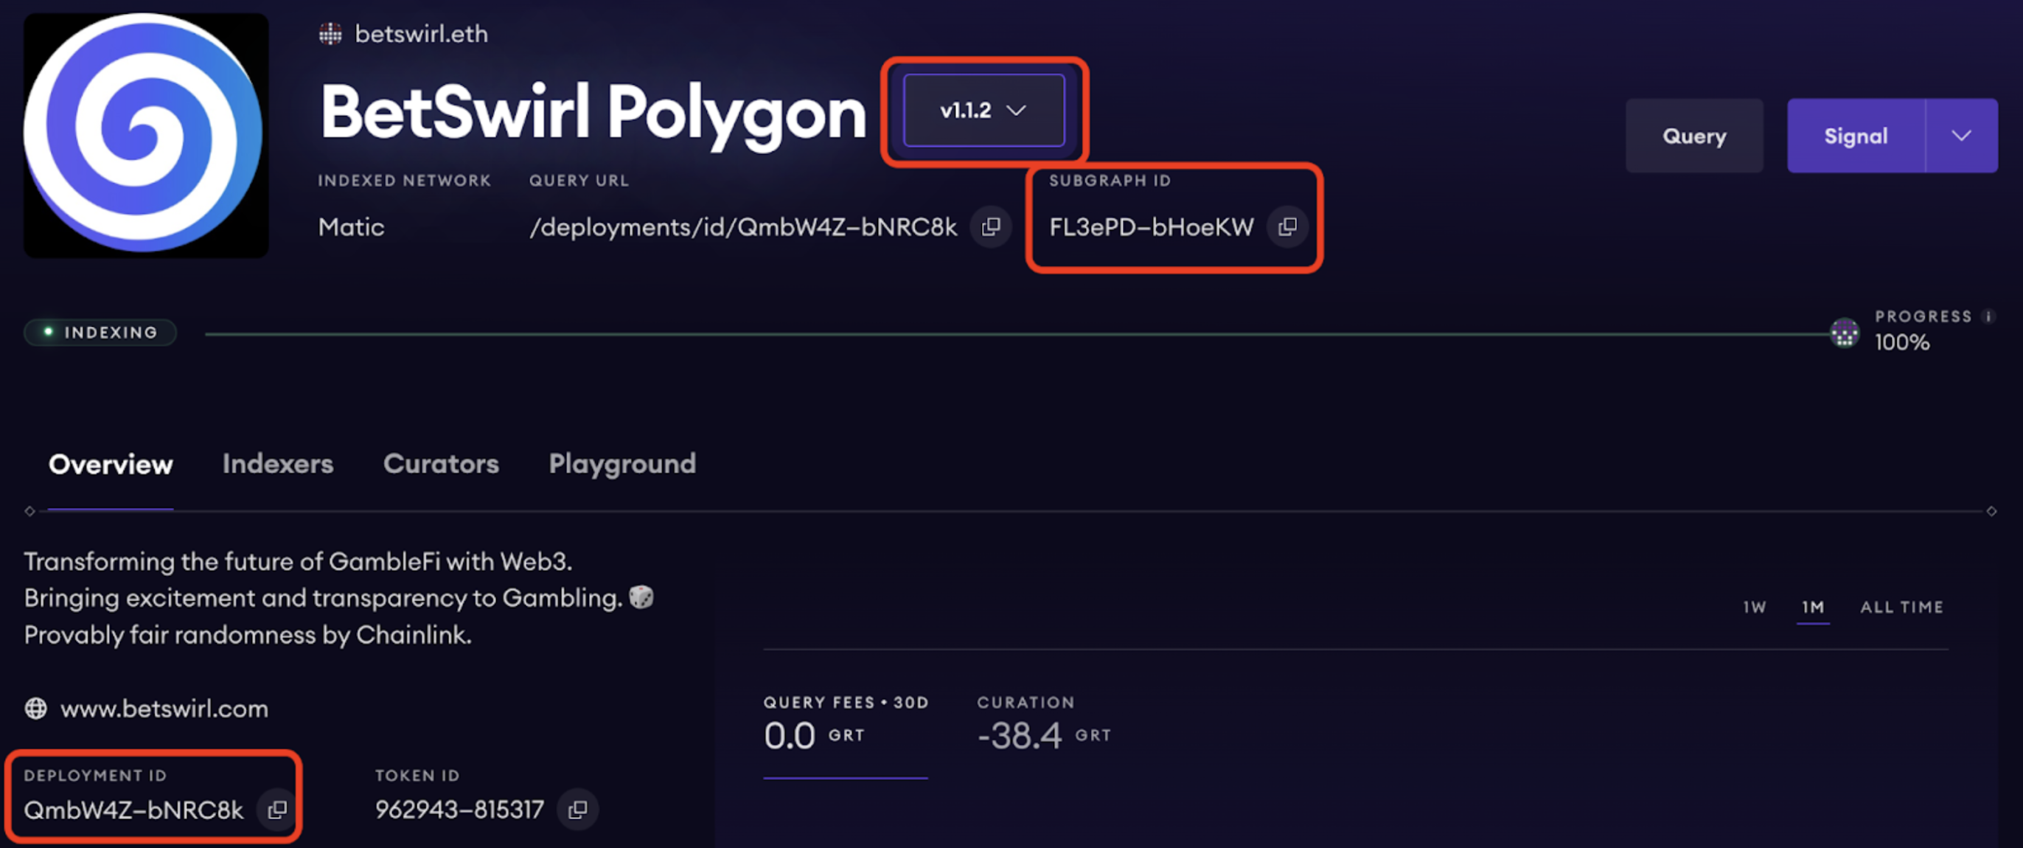The image size is (2023, 848).
Task: Open the v1.1.2 version dropdown
Action: [x=983, y=111]
